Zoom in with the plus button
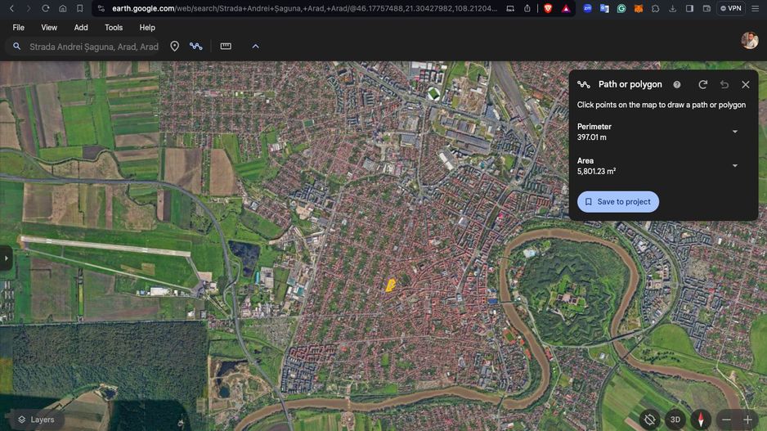Image resolution: width=767 pixels, height=431 pixels. (747, 420)
